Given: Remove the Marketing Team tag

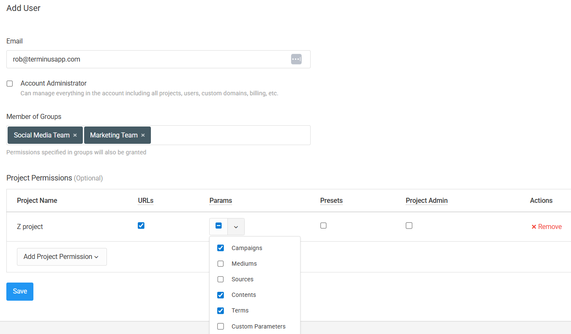Looking at the screenshot, I should click(x=143, y=135).
